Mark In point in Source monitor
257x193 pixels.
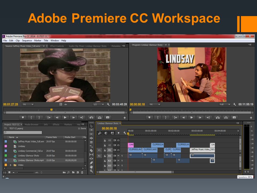click(x=31, y=117)
